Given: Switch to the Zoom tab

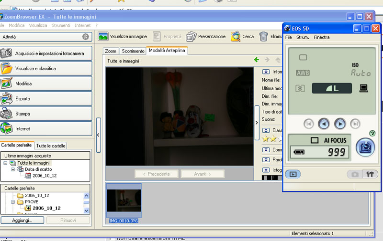Looking at the screenshot, I should tap(111, 51).
